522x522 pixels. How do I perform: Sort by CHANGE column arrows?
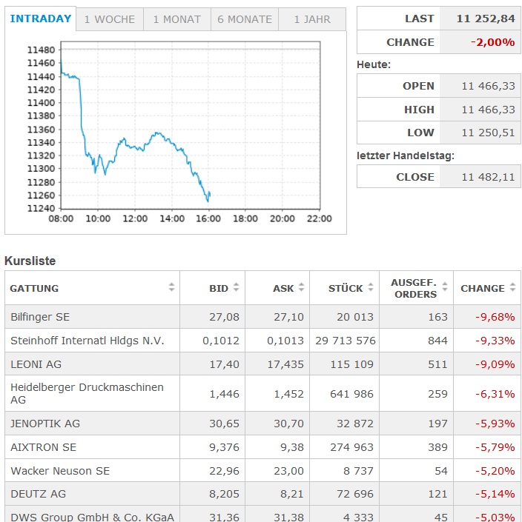point(512,288)
